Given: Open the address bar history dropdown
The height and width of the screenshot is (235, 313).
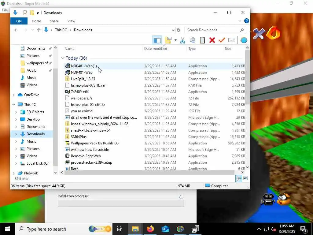Looking at the screenshot, I should (x=173, y=30).
